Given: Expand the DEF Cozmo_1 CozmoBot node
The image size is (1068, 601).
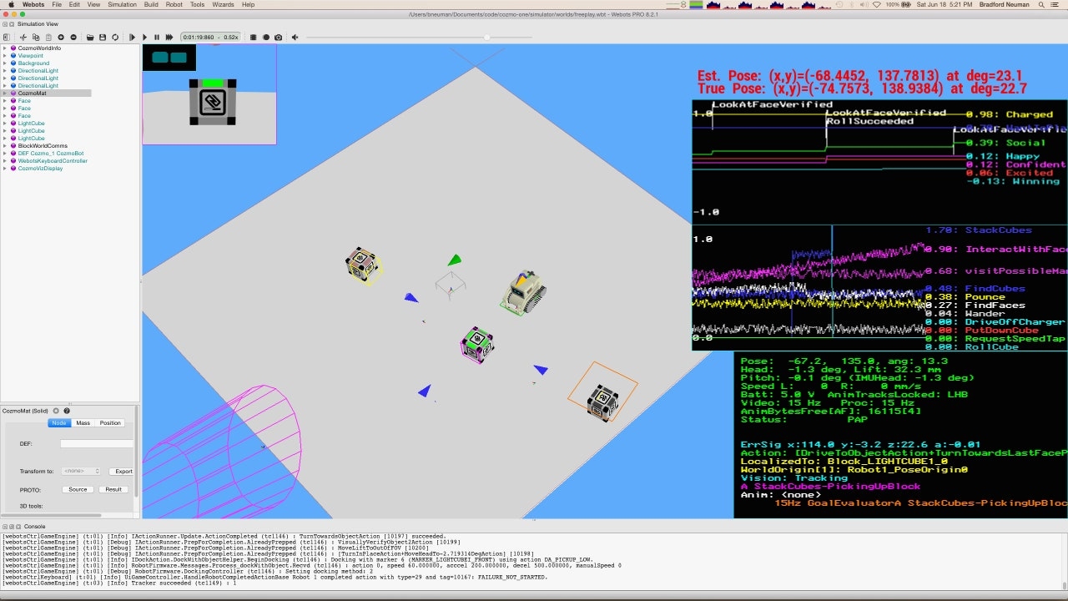Looking at the screenshot, I should pos(5,154).
